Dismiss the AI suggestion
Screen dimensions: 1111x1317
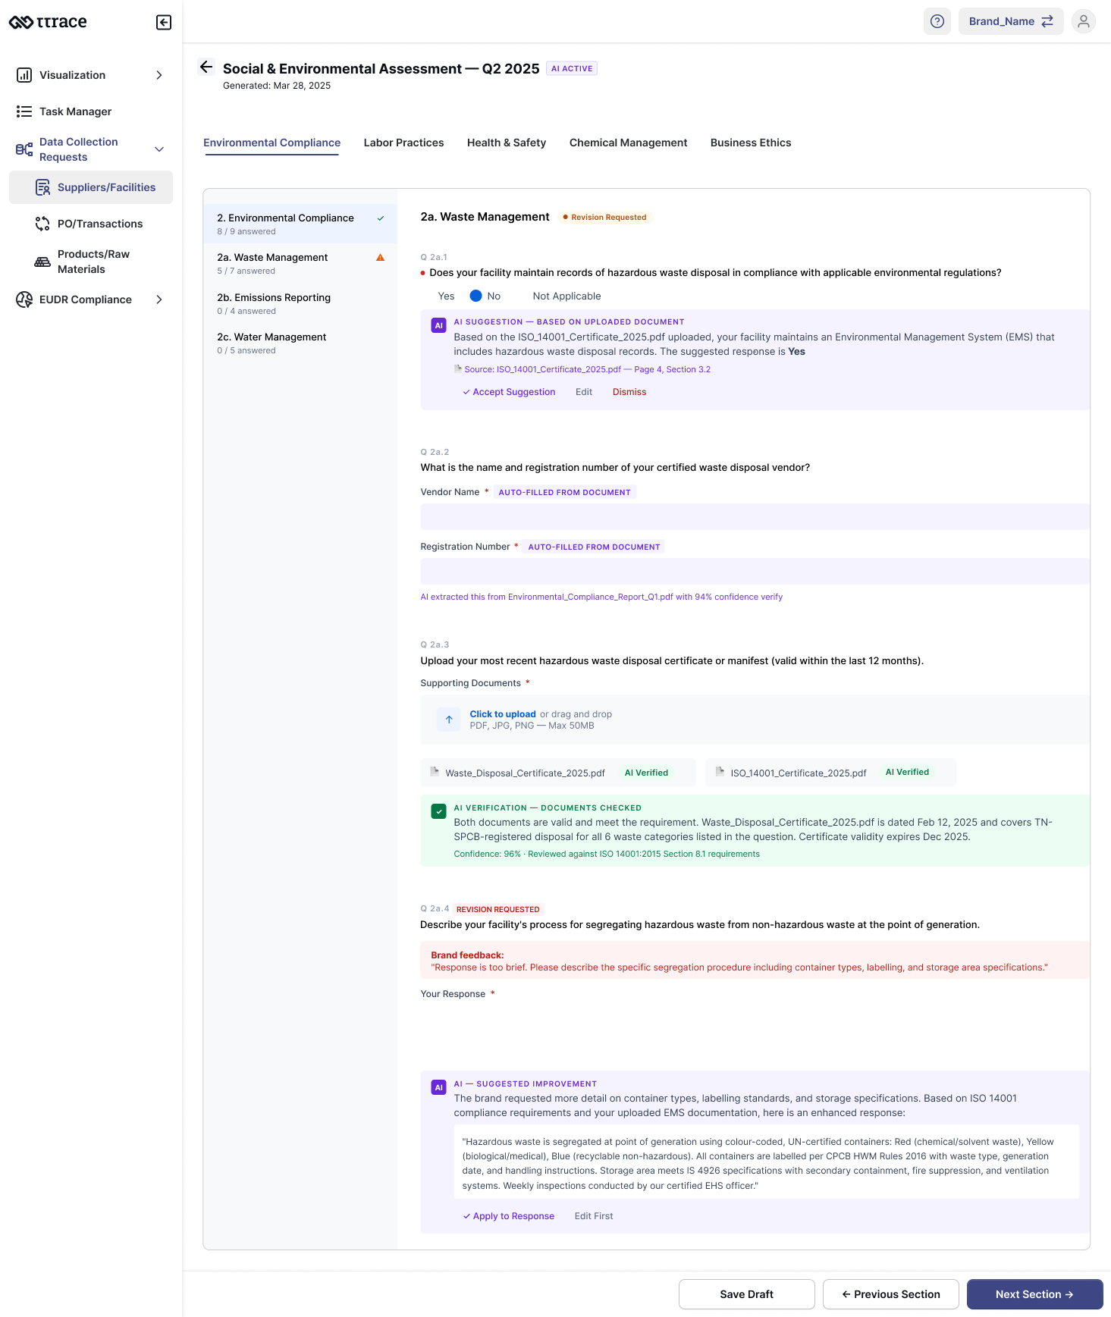[x=629, y=392]
